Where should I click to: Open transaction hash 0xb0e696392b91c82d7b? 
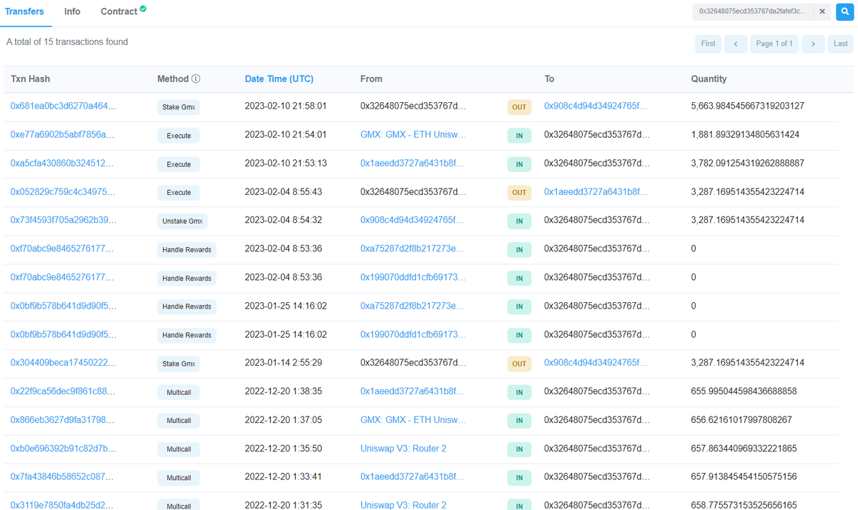[62, 449]
